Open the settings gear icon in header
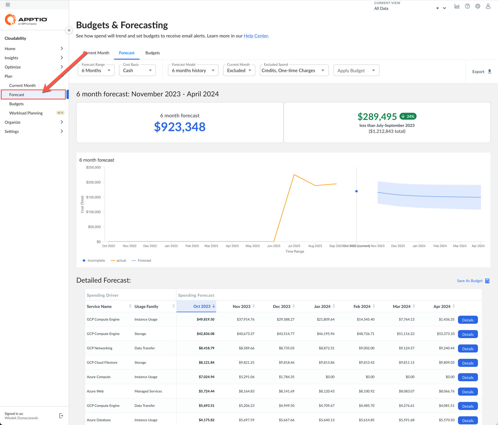 point(478,6)
